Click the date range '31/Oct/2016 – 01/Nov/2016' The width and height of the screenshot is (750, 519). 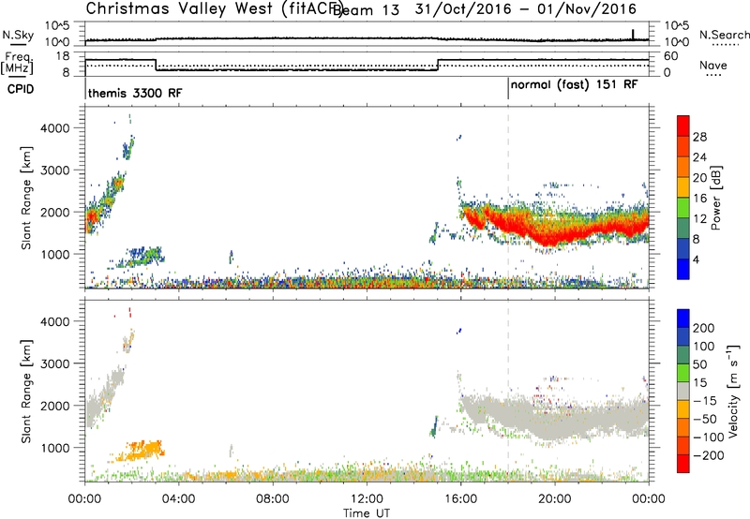click(x=526, y=9)
